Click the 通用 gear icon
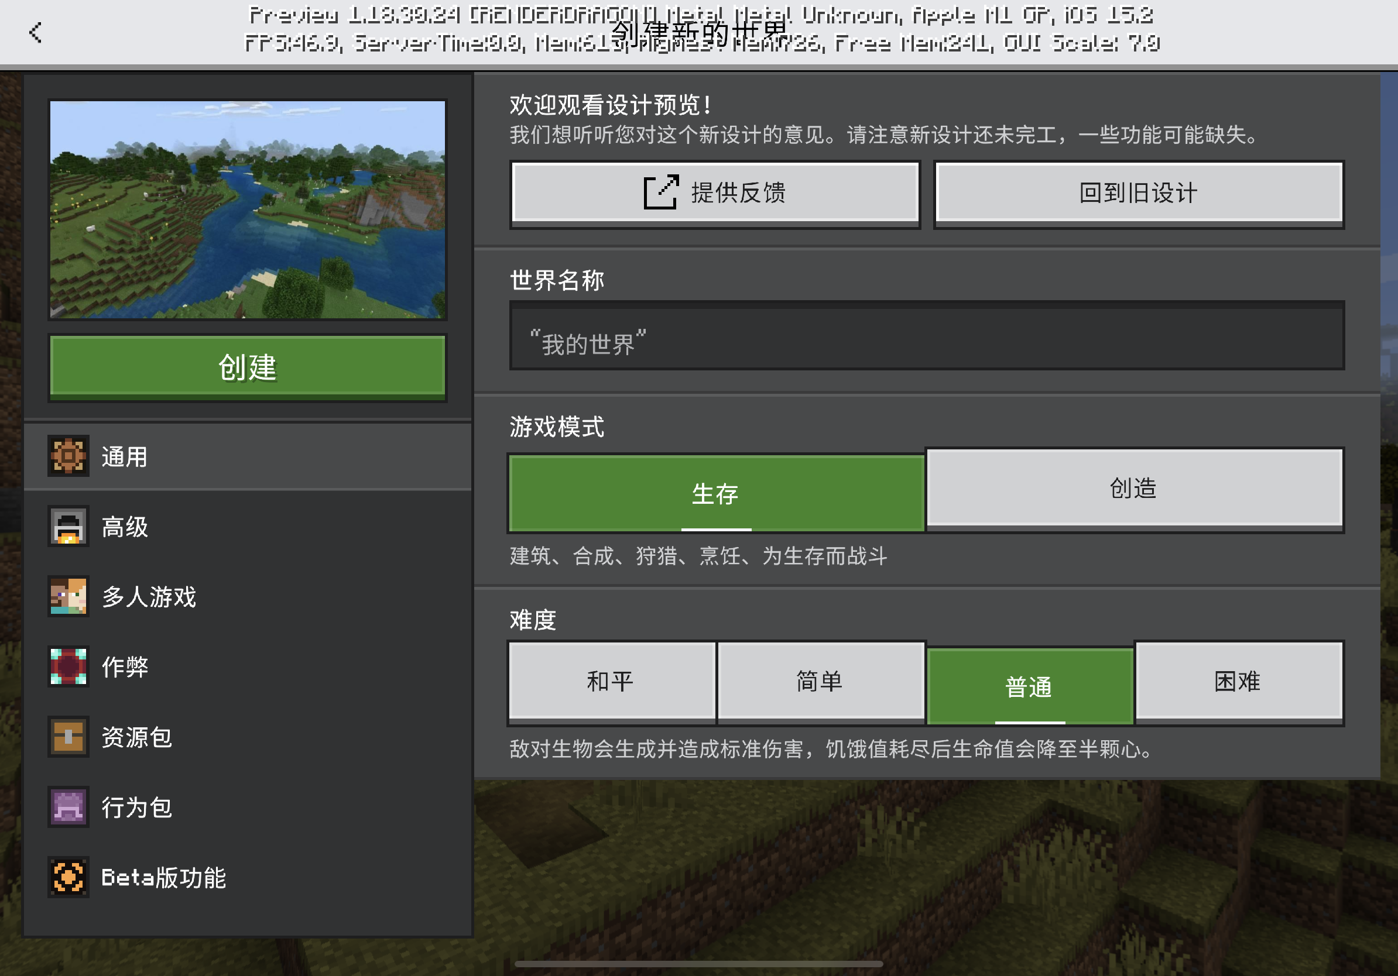 pyautogui.click(x=68, y=456)
